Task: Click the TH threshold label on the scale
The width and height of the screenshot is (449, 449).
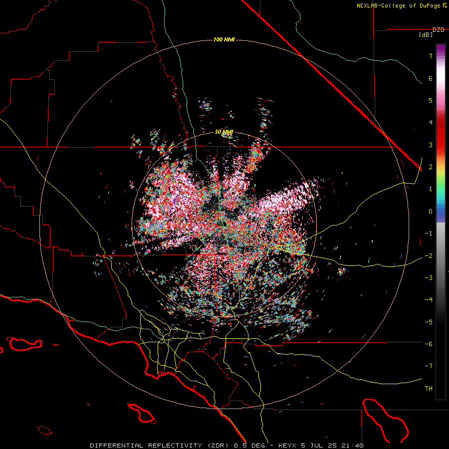Action: tap(429, 389)
